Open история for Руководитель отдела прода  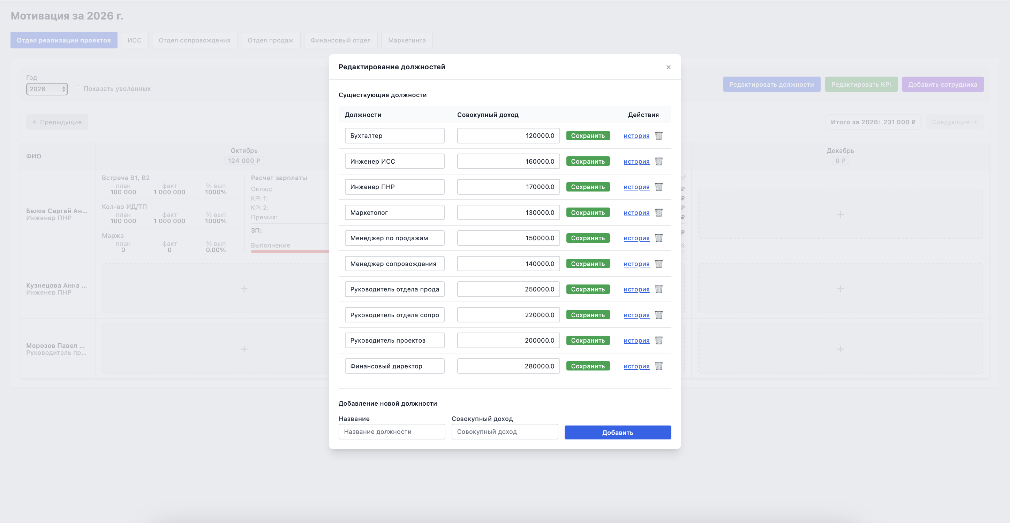636,289
